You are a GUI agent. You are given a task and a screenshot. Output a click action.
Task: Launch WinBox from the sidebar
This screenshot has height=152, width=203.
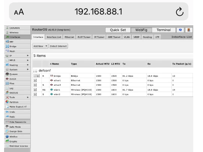point(17,137)
